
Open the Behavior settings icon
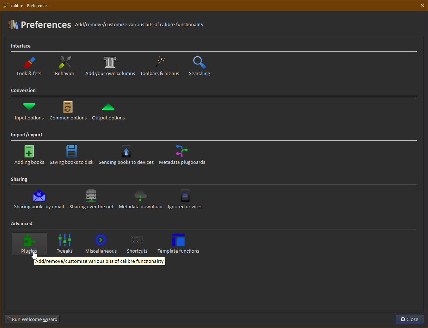pos(65,66)
